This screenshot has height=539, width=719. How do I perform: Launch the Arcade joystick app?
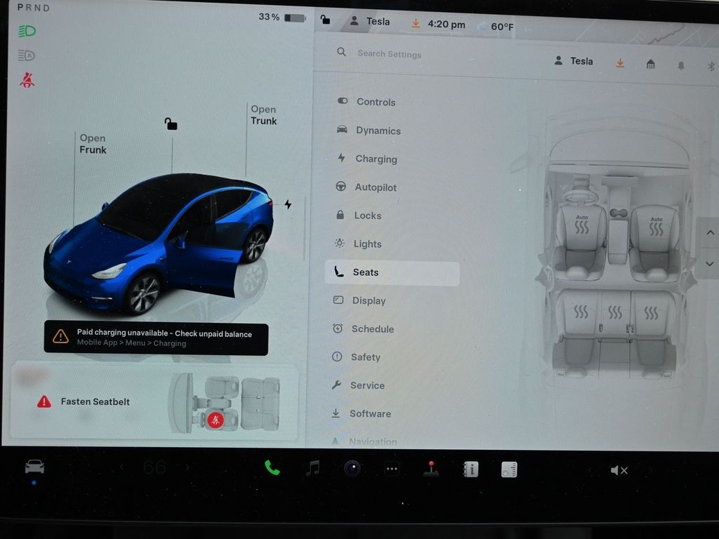[x=431, y=469]
